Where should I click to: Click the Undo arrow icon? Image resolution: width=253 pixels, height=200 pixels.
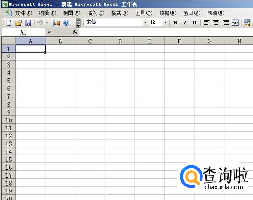[x=40, y=23]
